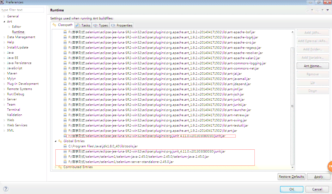Collapse the Ant preferences category

pos(4,22)
